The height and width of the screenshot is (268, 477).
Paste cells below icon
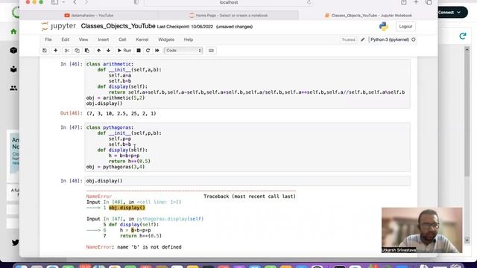pos(87,51)
